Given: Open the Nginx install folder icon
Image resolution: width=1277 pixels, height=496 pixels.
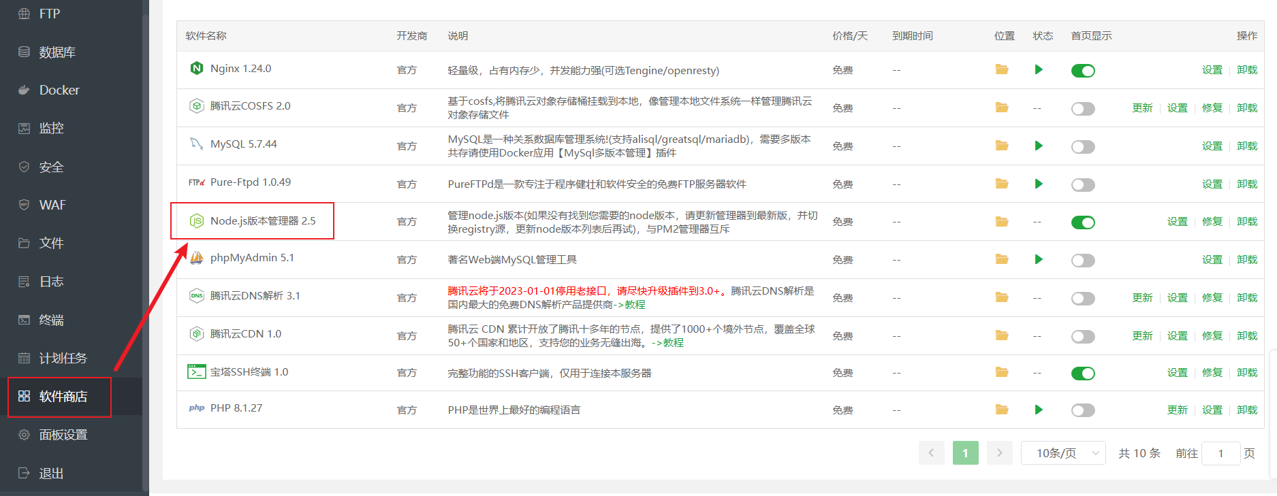Looking at the screenshot, I should (x=1001, y=69).
